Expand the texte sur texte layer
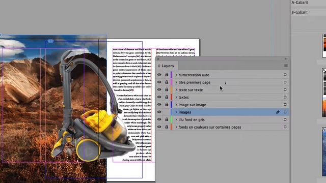Viewport: 326px width, 183px height. pos(176,90)
